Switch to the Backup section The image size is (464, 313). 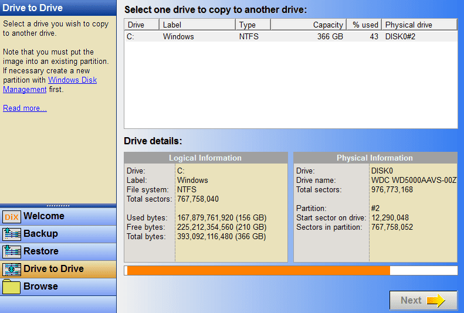[40, 234]
